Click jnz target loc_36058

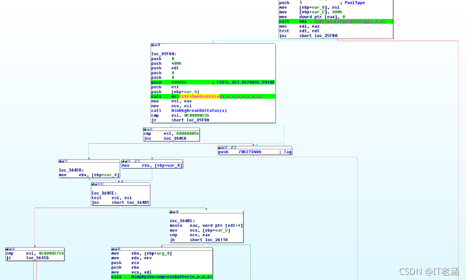(x=175, y=138)
